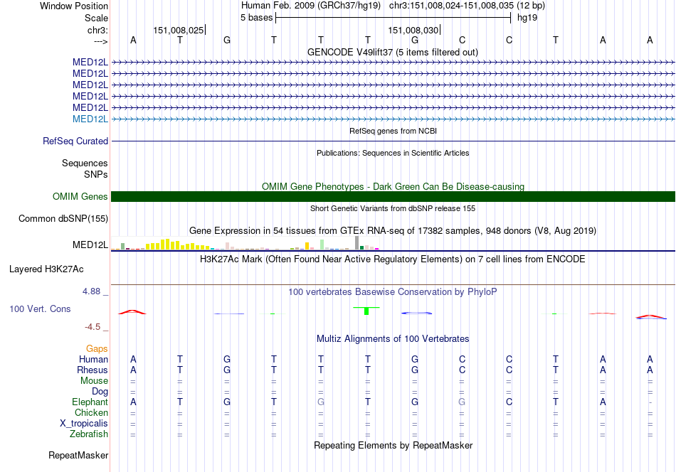Image resolution: width=676 pixels, height=472 pixels.
Task: Click the Human Feb. 2009 (GRCh37/hg19) title
Action: click(311, 6)
